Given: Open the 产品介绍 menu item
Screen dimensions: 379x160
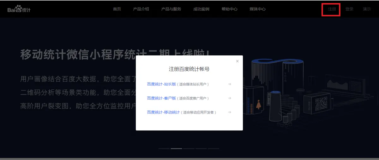Looking at the screenshot, I should point(141,9).
